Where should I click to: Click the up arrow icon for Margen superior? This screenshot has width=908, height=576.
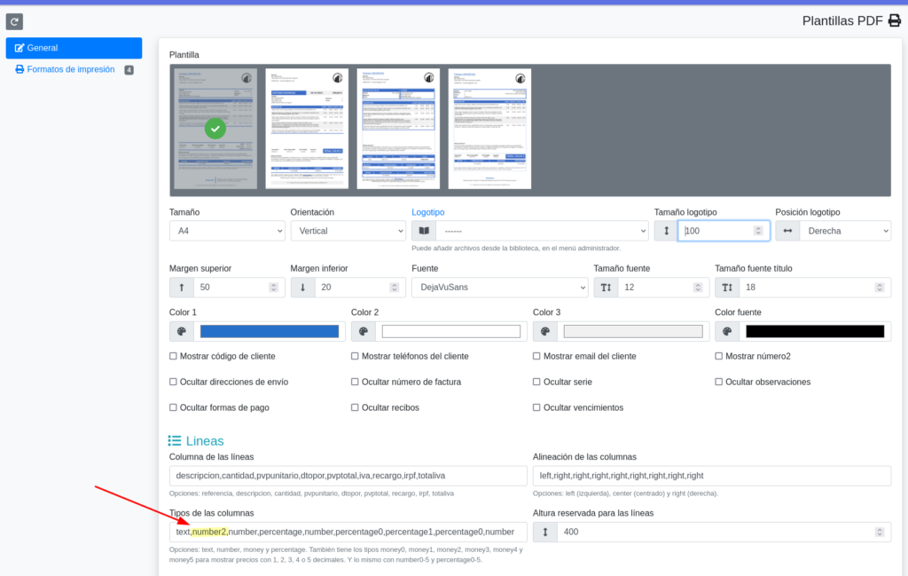click(182, 288)
